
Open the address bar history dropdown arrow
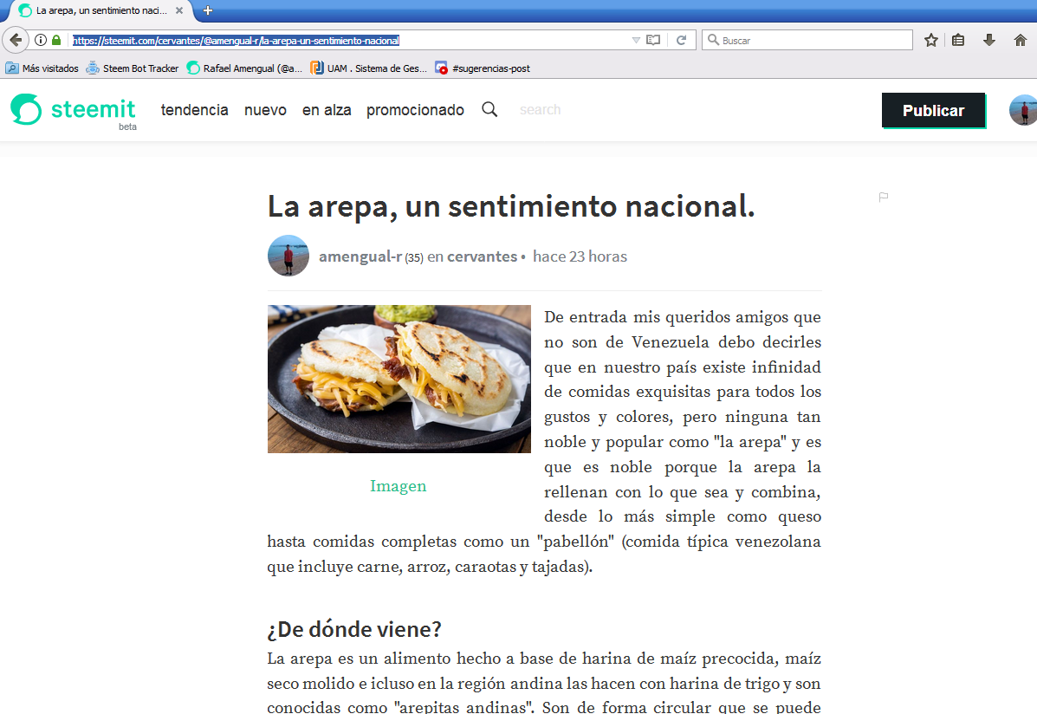tap(636, 41)
